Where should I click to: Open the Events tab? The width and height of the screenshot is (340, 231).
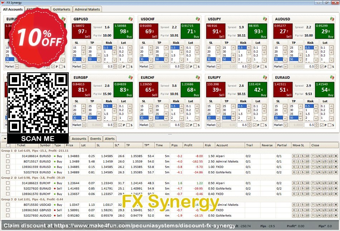click(96, 139)
